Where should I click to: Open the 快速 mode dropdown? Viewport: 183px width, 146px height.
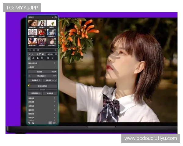click(54, 72)
